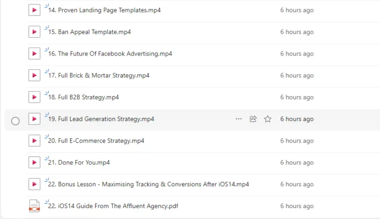Click video icon for Future Of Facebook Advertising
Image resolution: width=380 pixels, height=219 pixels.
pyautogui.click(x=34, y=54)
